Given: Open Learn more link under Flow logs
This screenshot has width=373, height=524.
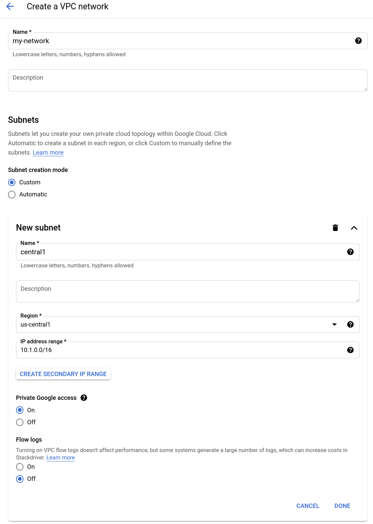Looking at the screenshot, I should point(61,458).
